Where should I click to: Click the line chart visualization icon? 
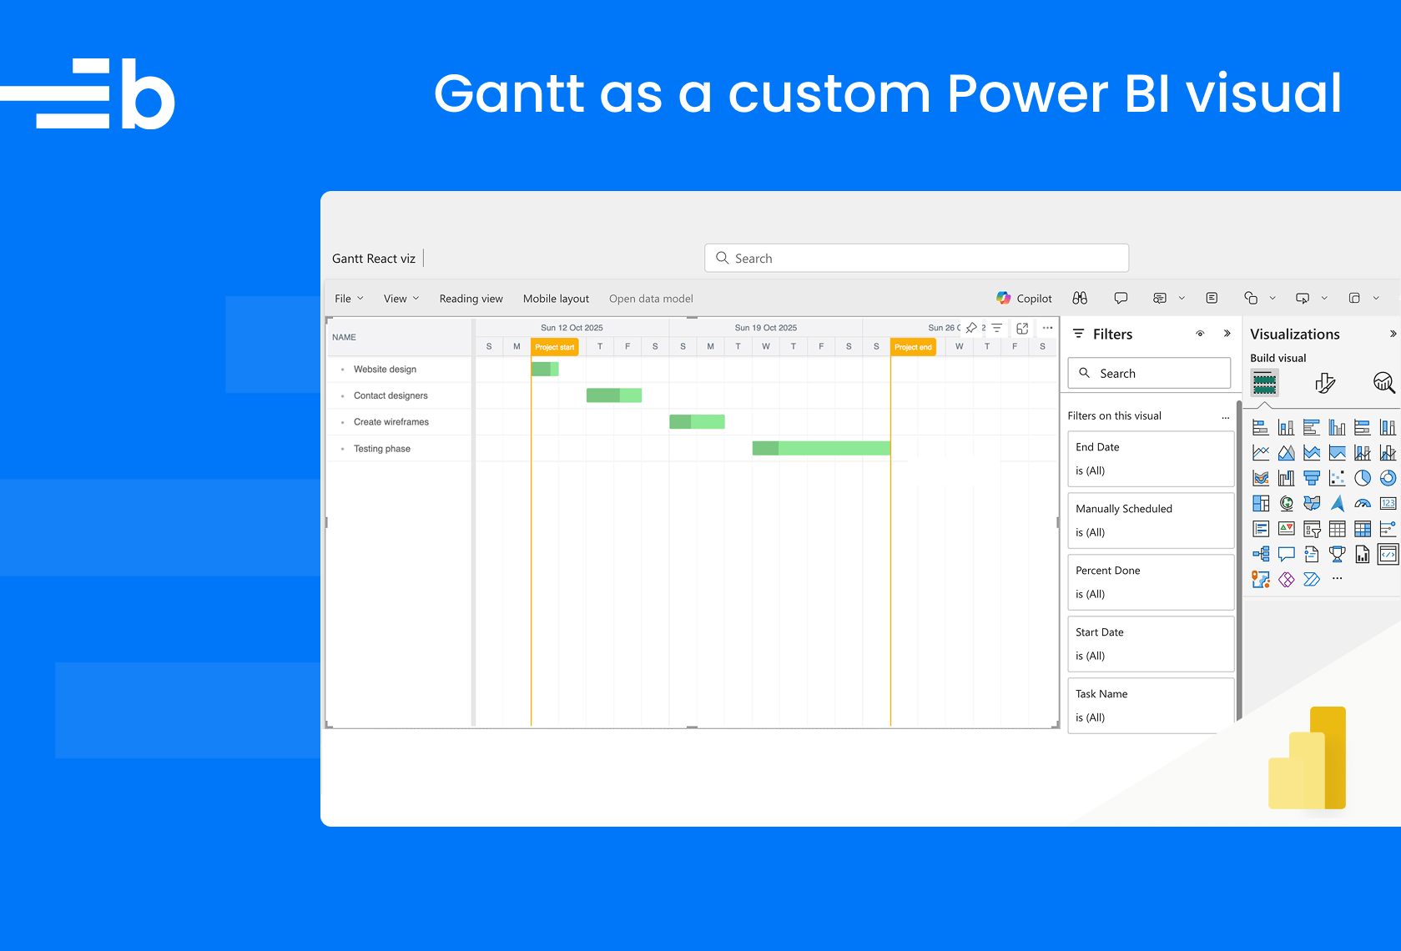(x=1261, y=453)
